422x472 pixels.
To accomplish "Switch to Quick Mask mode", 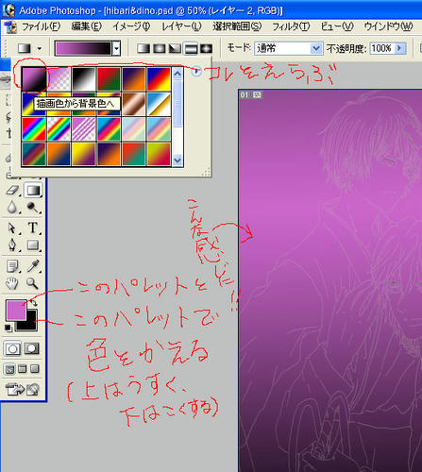I will click(32, 348).
